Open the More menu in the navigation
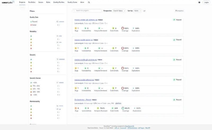The height and width of the screenshot is (130, 212). click(82, 2)
